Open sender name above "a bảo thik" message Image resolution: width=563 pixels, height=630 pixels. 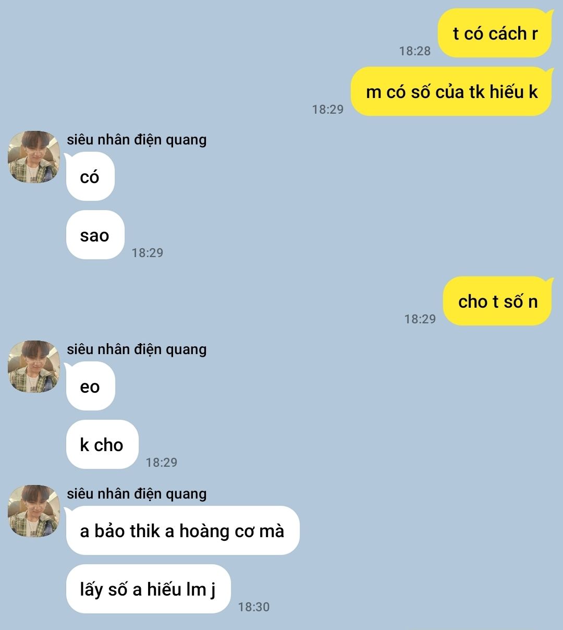click(x=137, y=494)
